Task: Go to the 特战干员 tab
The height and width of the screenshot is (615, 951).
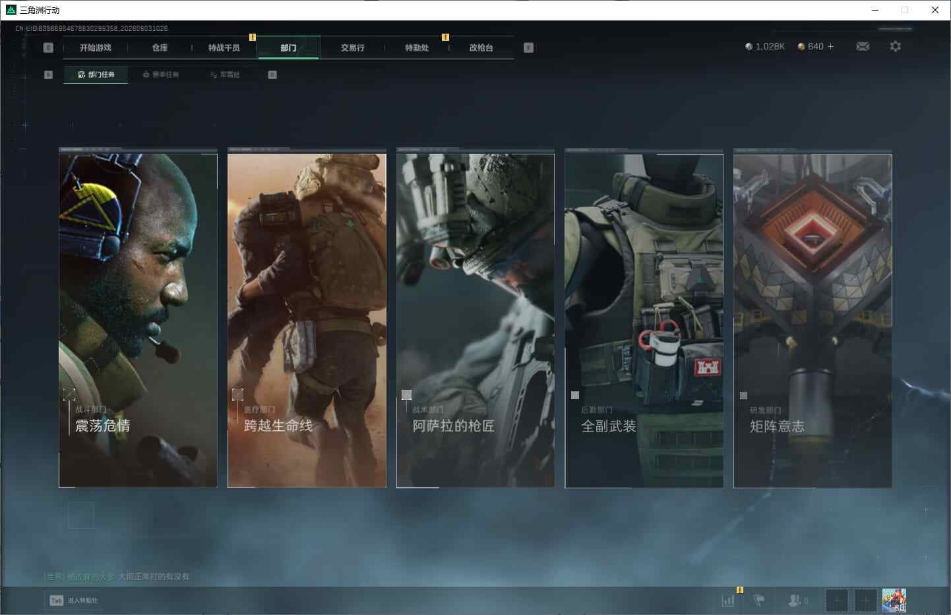Action: tap(224, 48)
